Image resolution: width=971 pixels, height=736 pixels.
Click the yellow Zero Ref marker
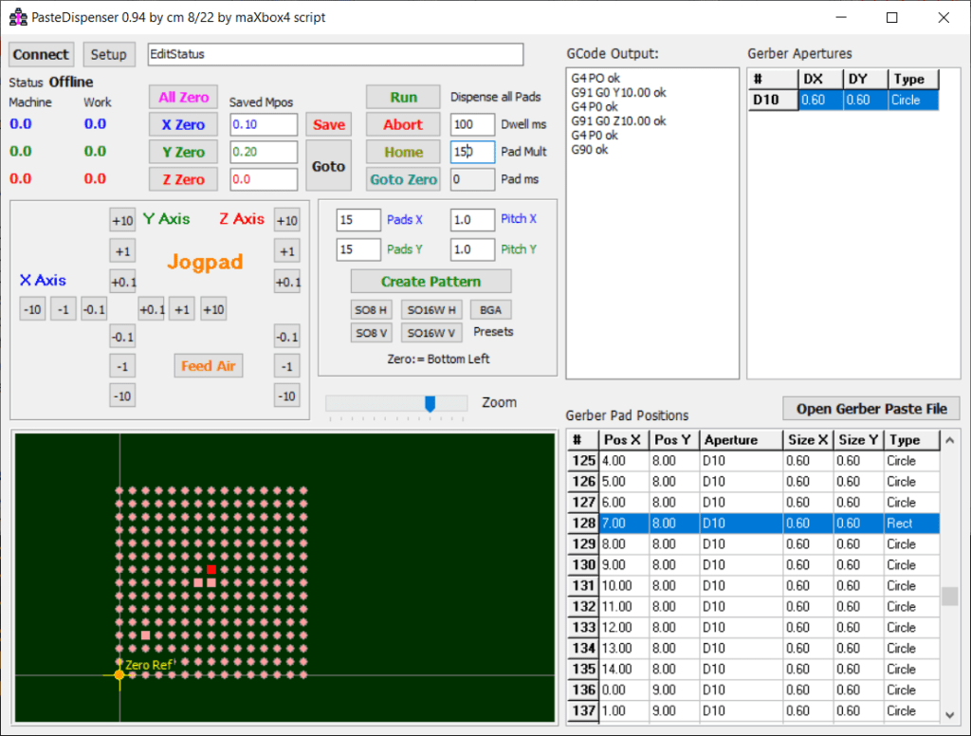(x=119, y=674)
